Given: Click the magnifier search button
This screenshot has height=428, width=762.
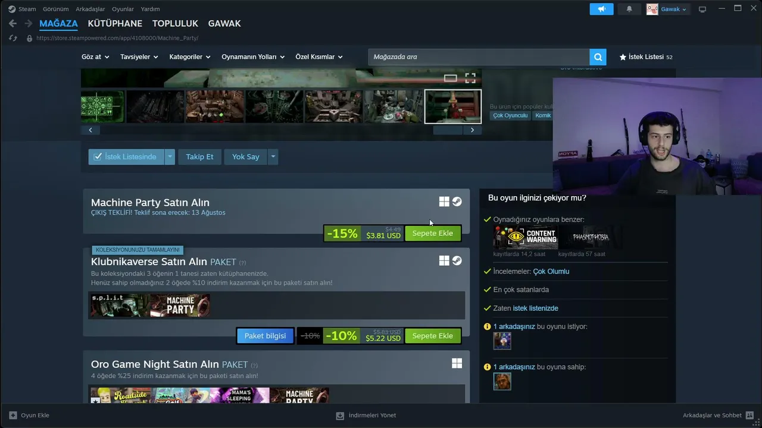Looking at the screenshot, I should [x=598, y=57].
